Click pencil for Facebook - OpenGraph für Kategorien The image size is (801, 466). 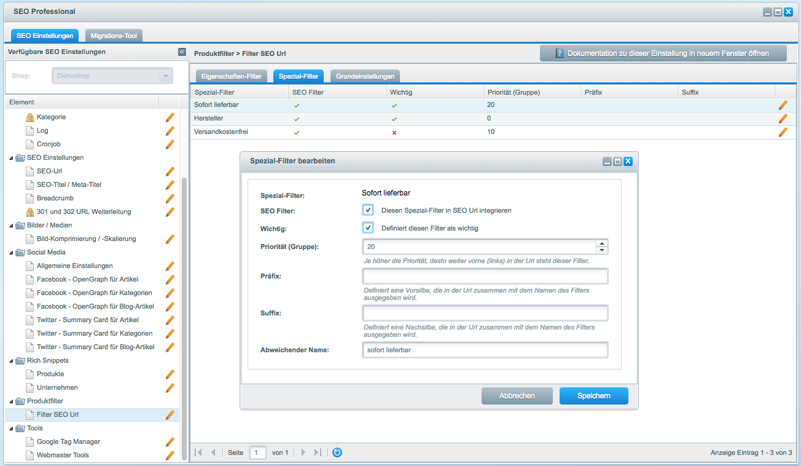pyautogui.click(x=170, y=293)
